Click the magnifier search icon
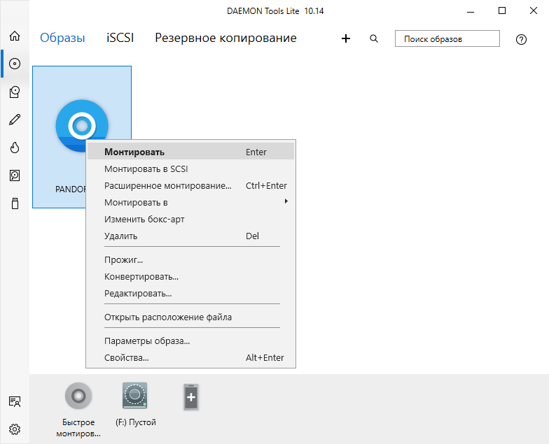This screenshot has width=549, height=444. tap(374, 38)
